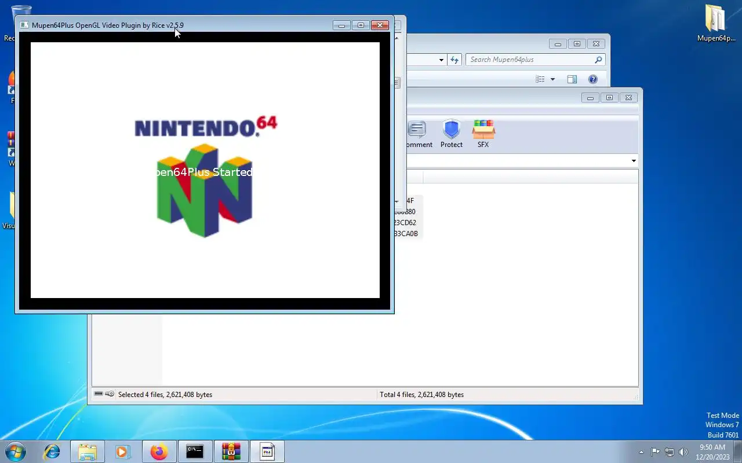The width and height of the screenshot is (742, 463).
Task: Click the disk icon in the WinRAR status bar
Action: pos(99,394)
